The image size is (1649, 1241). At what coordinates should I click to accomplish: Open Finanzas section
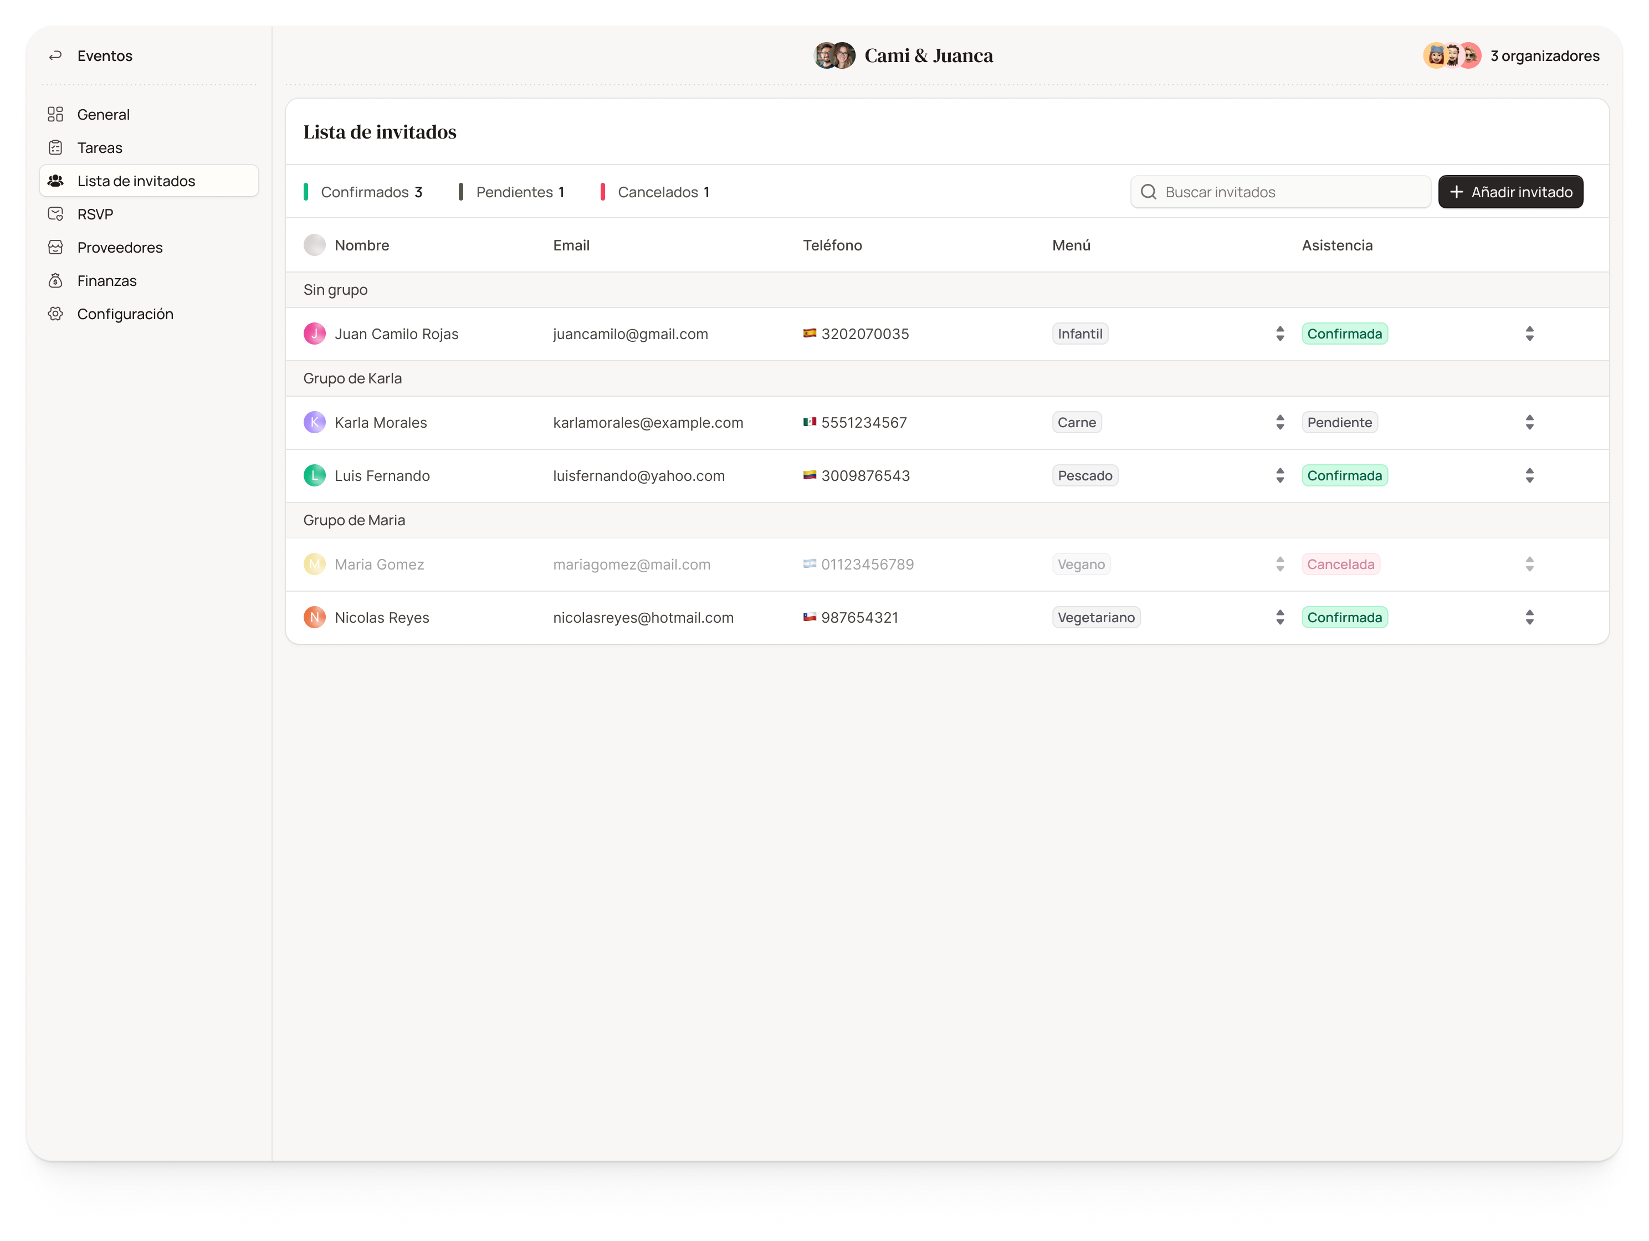149,280
